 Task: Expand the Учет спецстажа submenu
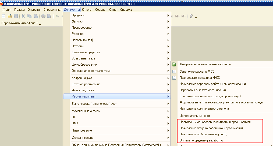coord(117,90)
